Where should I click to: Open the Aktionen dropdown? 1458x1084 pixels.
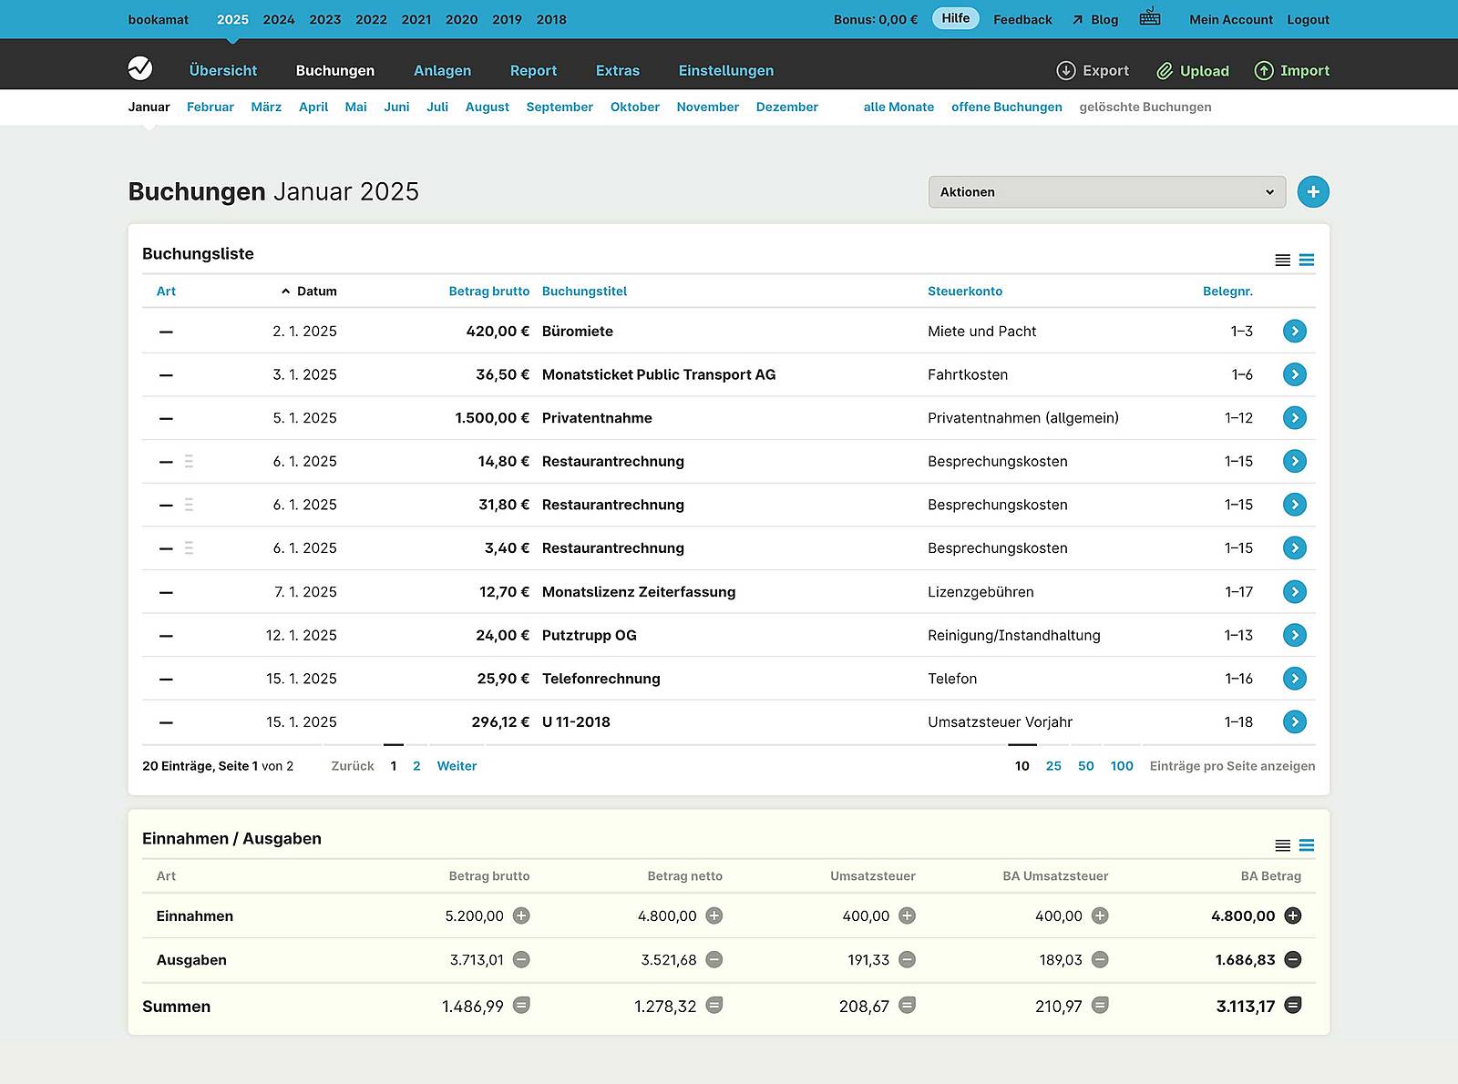point(1107,192)
